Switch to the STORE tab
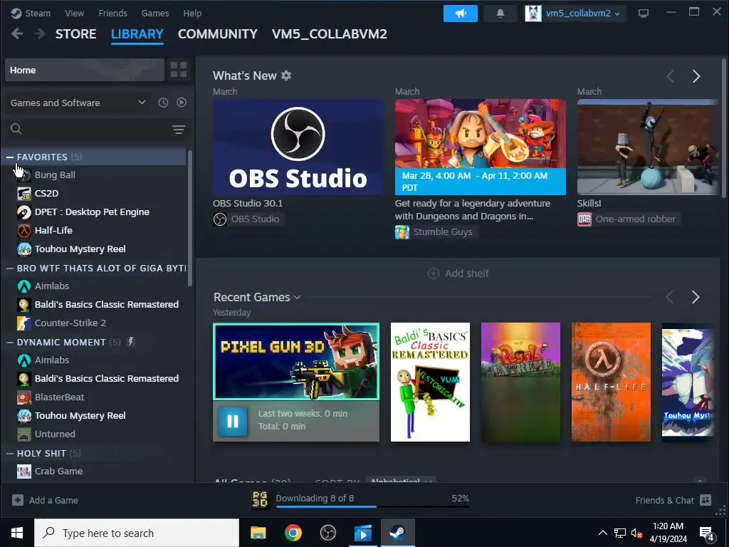Image resolution: width=729 pixels, height=547 pixels. 75,34
